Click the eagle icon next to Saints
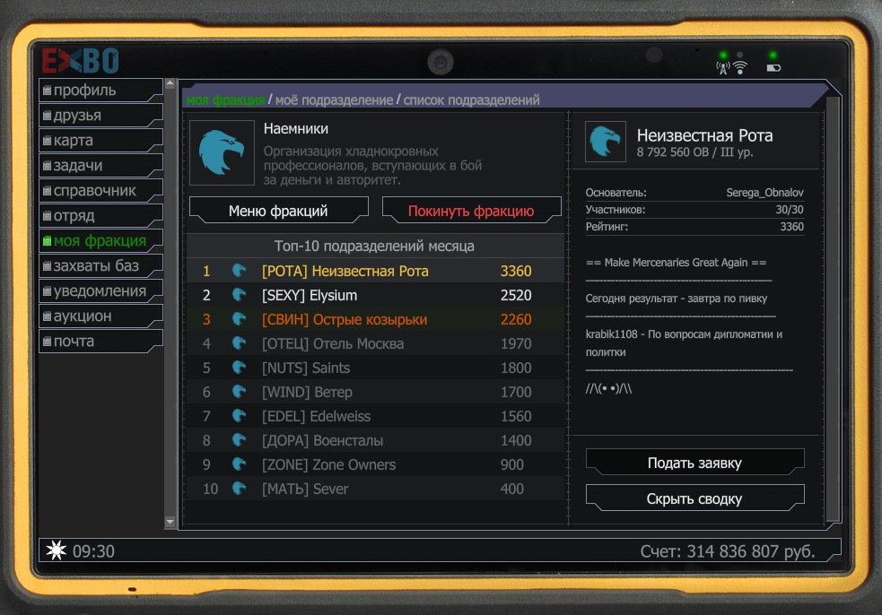Image resolution: width=882 pixels, height=615 pixels. click(x=240, y=368)
